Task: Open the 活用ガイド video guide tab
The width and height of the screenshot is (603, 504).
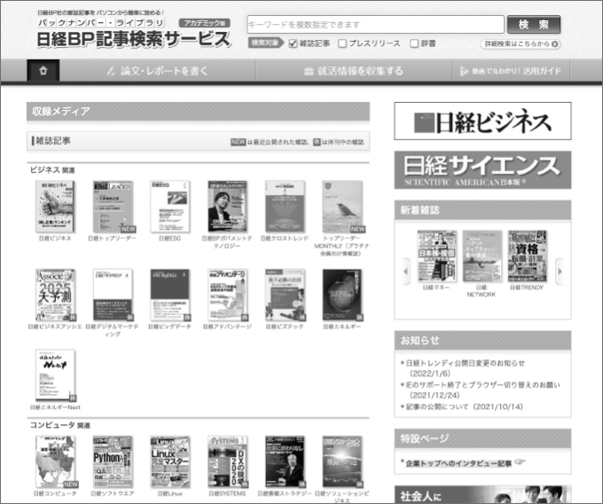Action: click(510, 71)
